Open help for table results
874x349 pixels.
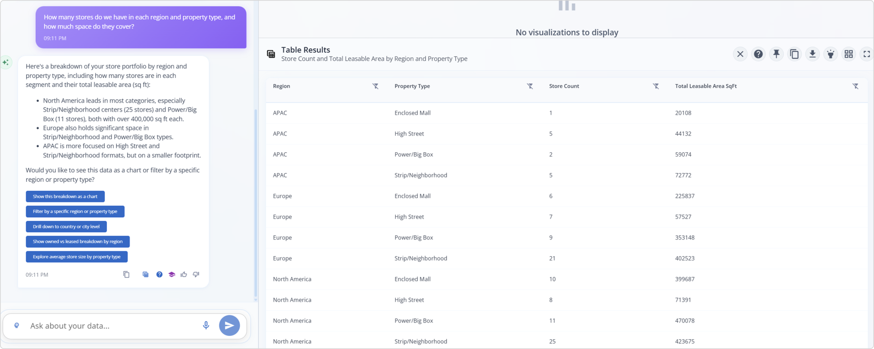[758, 54]
